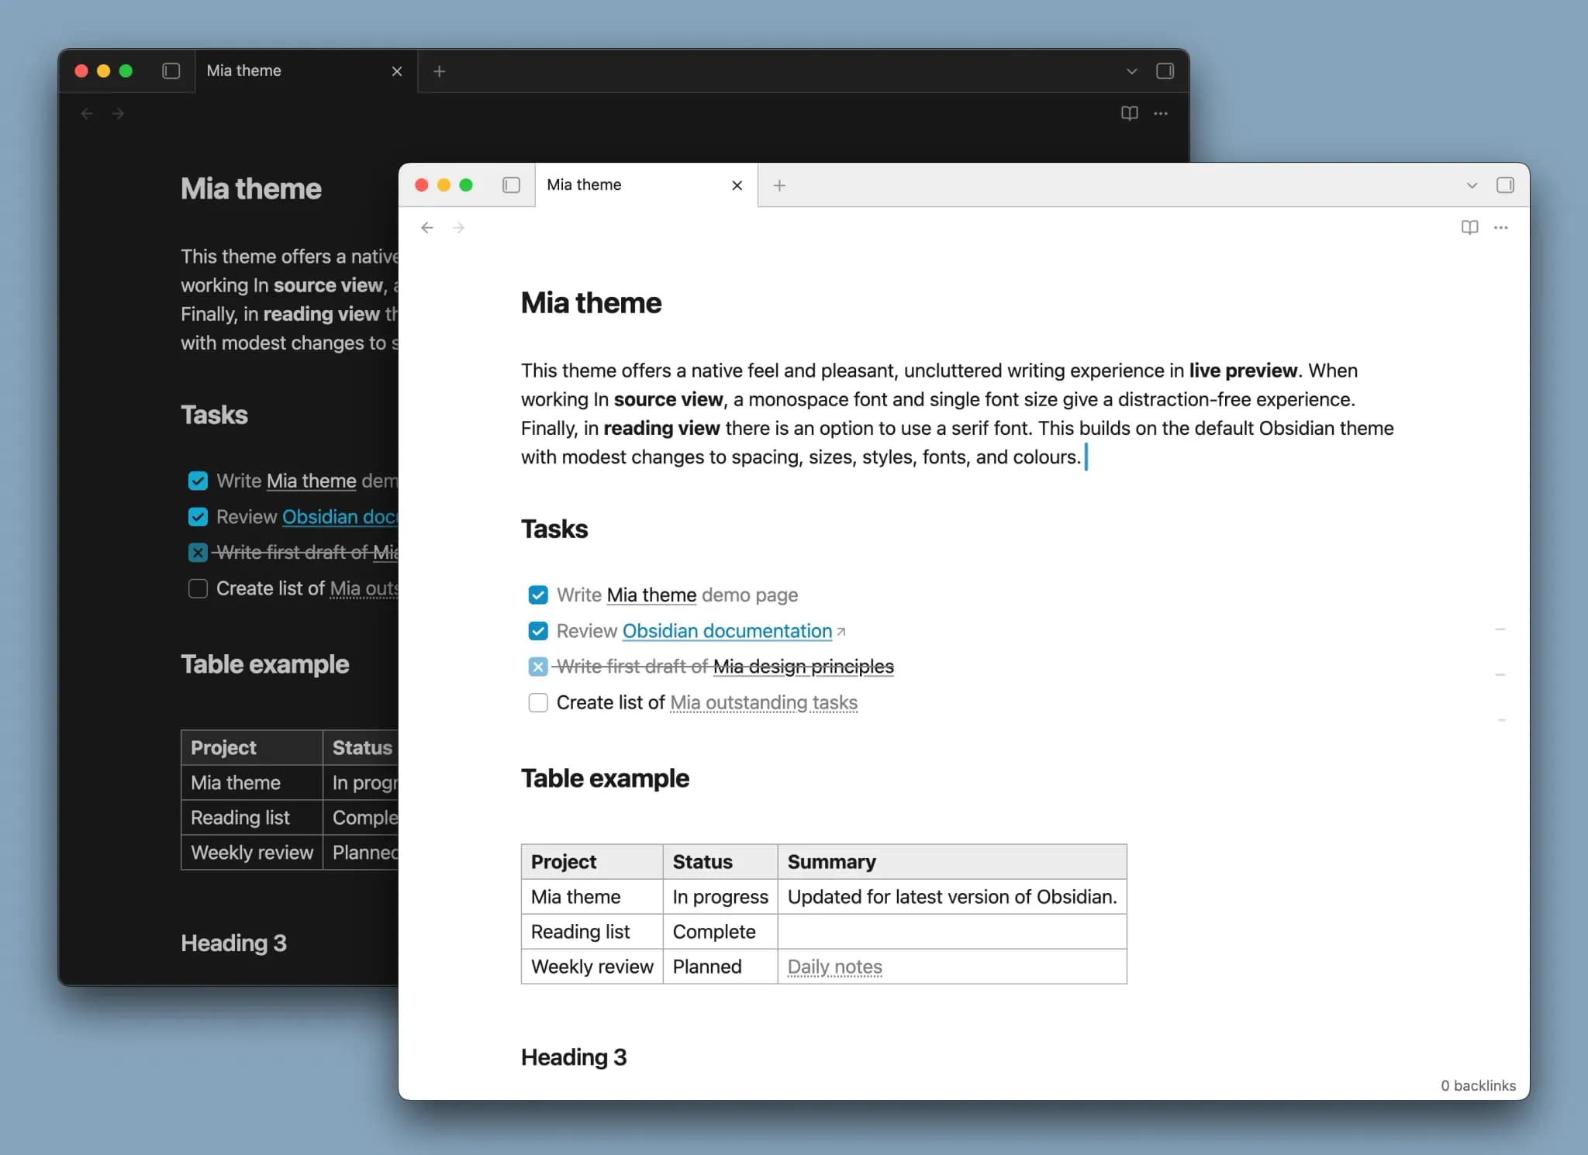Open more options menu in light window
Image resolution: width=1588 pixels, height=1155 pixels.
pos(1500,227)
